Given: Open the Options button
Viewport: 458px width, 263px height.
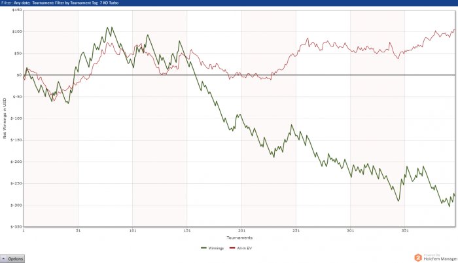Looking at the screenshot, I should [x=12, y=258].
